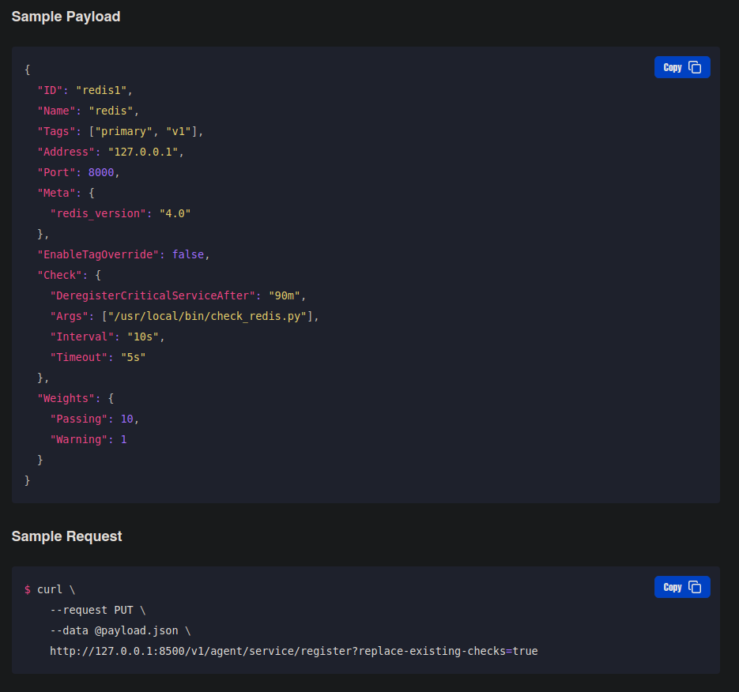Click the Port value 8000
This screenshot has width=739, height=692.
pos(101,172)
